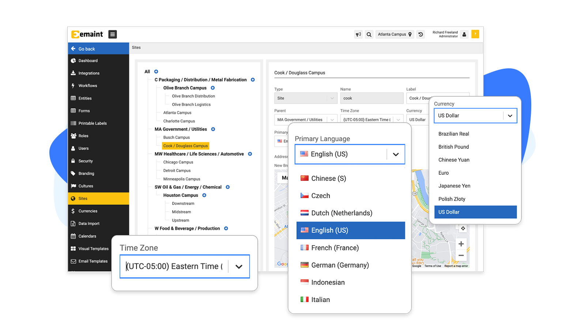Click the plus icon beside Houston Campus
Screen dimensions: 585x329
[x=204, y=195]
